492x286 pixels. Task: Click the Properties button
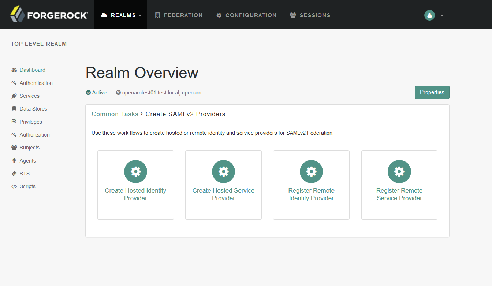[x=432, y=92]
